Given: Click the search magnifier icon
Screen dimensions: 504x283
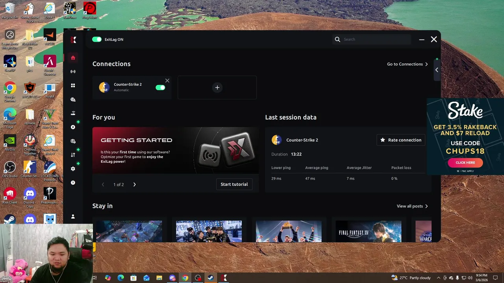Looking at the screenshot, I should click(337, 39).
